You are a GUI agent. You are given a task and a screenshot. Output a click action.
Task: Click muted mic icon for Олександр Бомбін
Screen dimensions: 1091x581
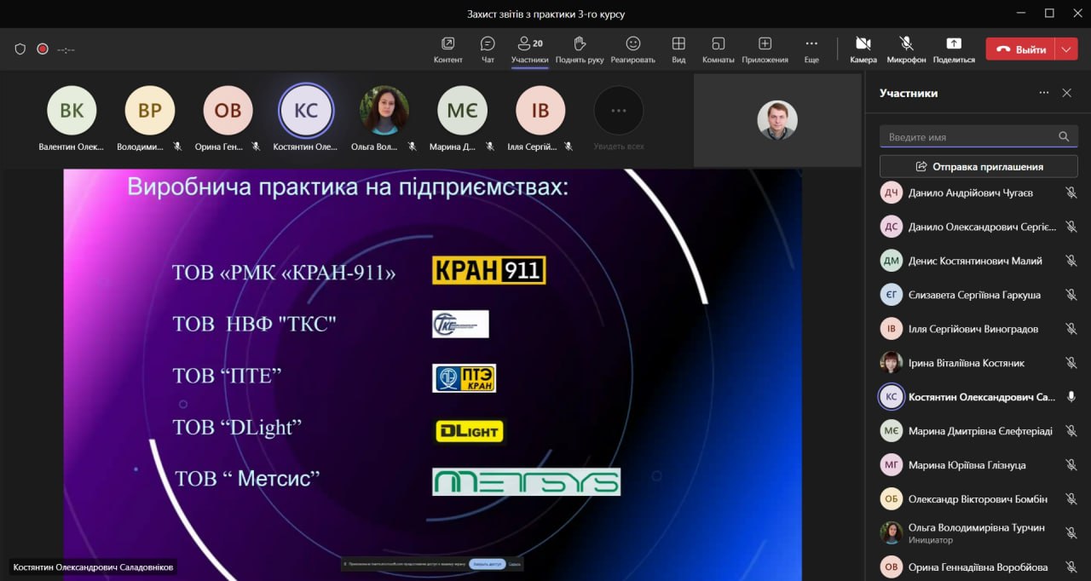[x=1071, y=499]
